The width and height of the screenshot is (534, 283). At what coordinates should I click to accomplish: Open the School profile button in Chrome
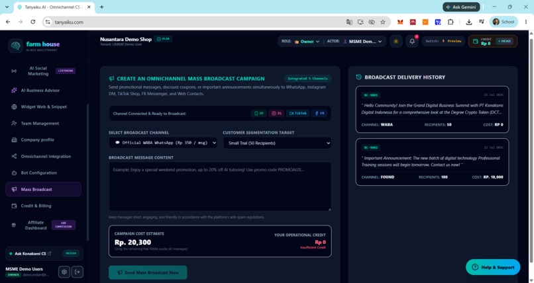click(x=504, y=22)
